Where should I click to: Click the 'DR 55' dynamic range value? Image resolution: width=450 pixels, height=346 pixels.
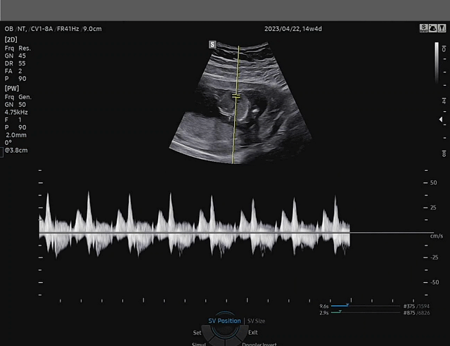click(15, 63)
